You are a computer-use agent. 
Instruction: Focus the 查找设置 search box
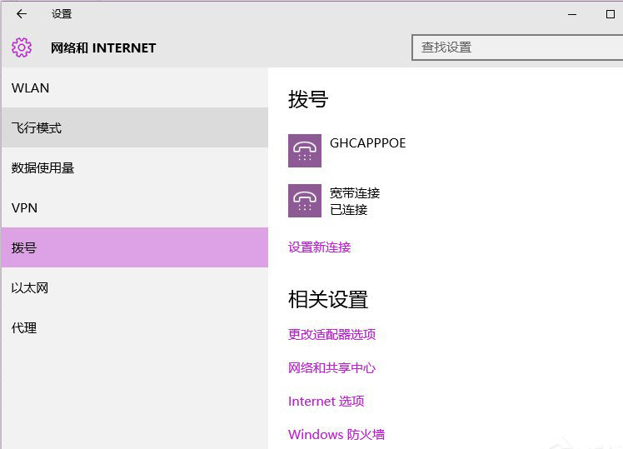click(516, 47)
